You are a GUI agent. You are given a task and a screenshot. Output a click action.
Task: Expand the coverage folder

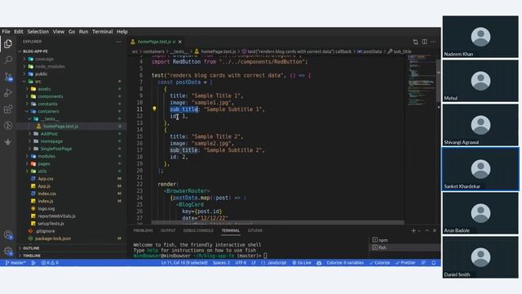tap(44, 59)
